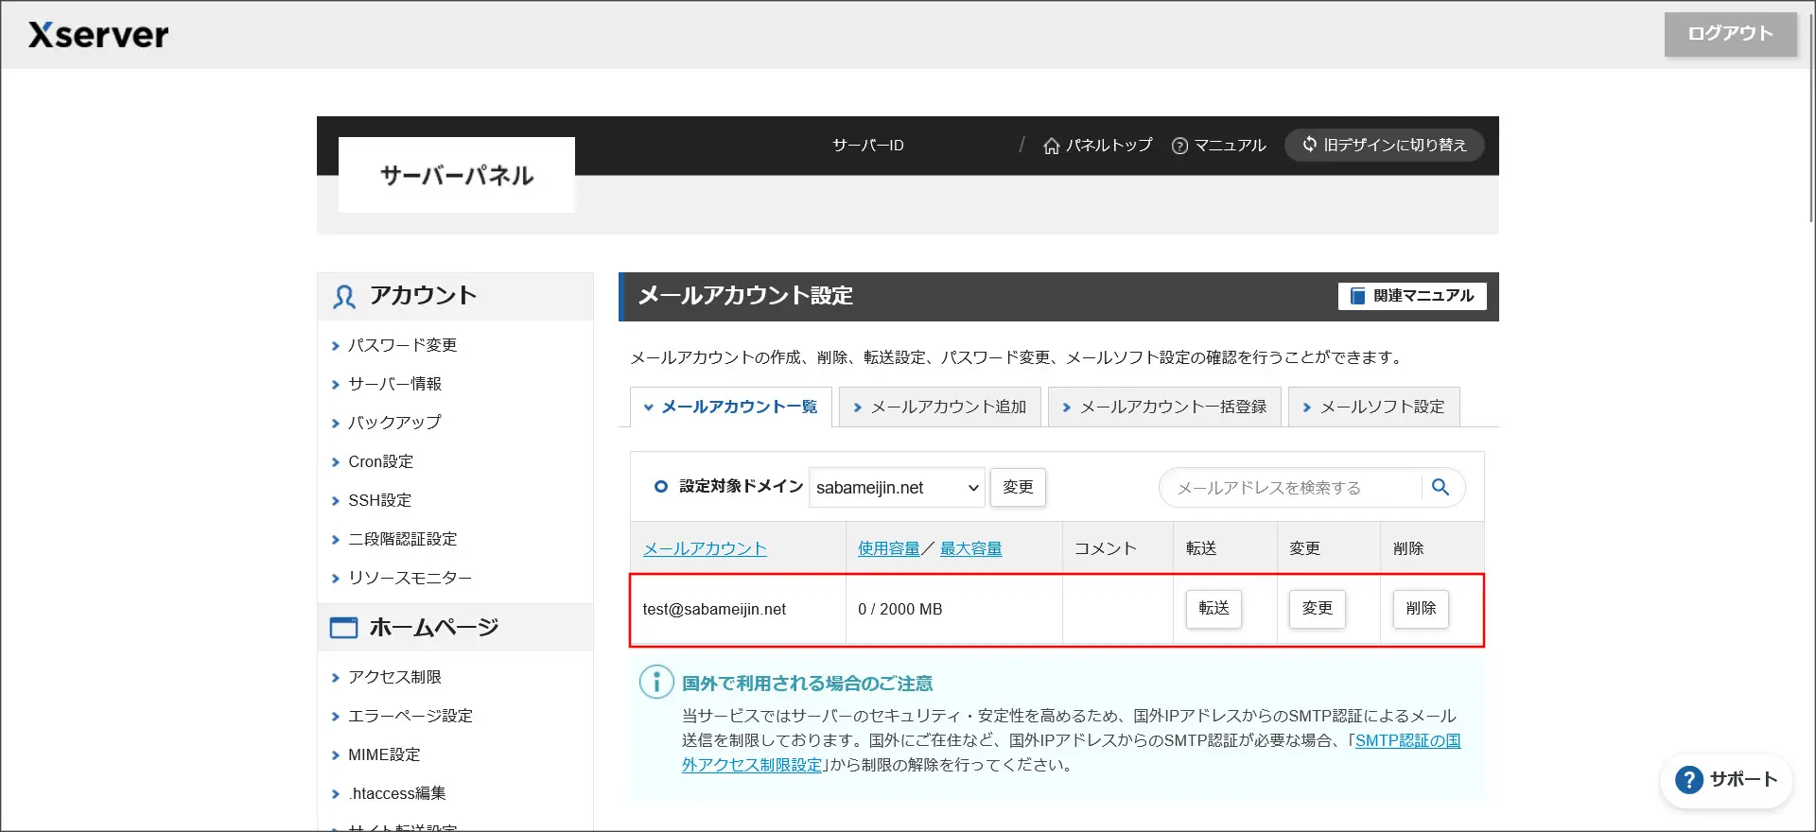The height and width of the screenshot is (832, 1816).
Task: Open サーバー情報 in sidebar
Action: coord(394,384)
